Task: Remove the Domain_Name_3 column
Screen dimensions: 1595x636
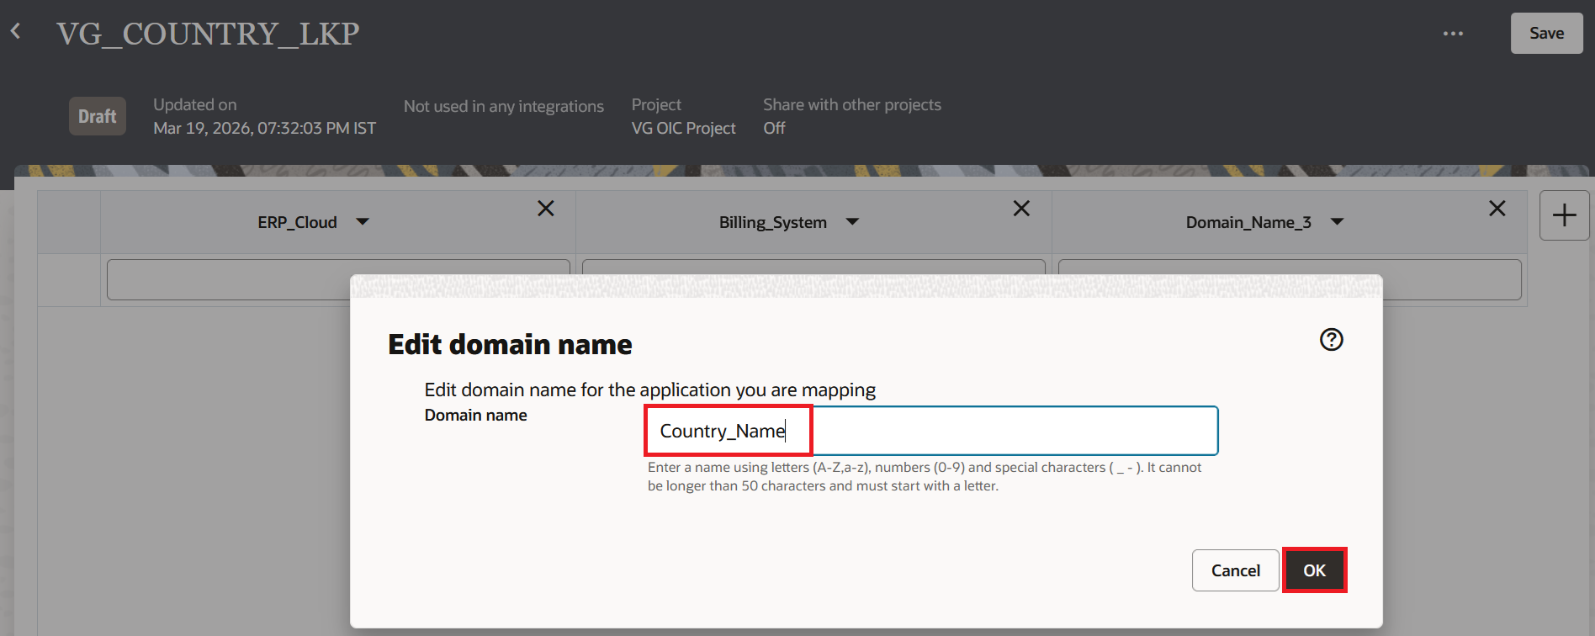Action: coord(1497,209)
